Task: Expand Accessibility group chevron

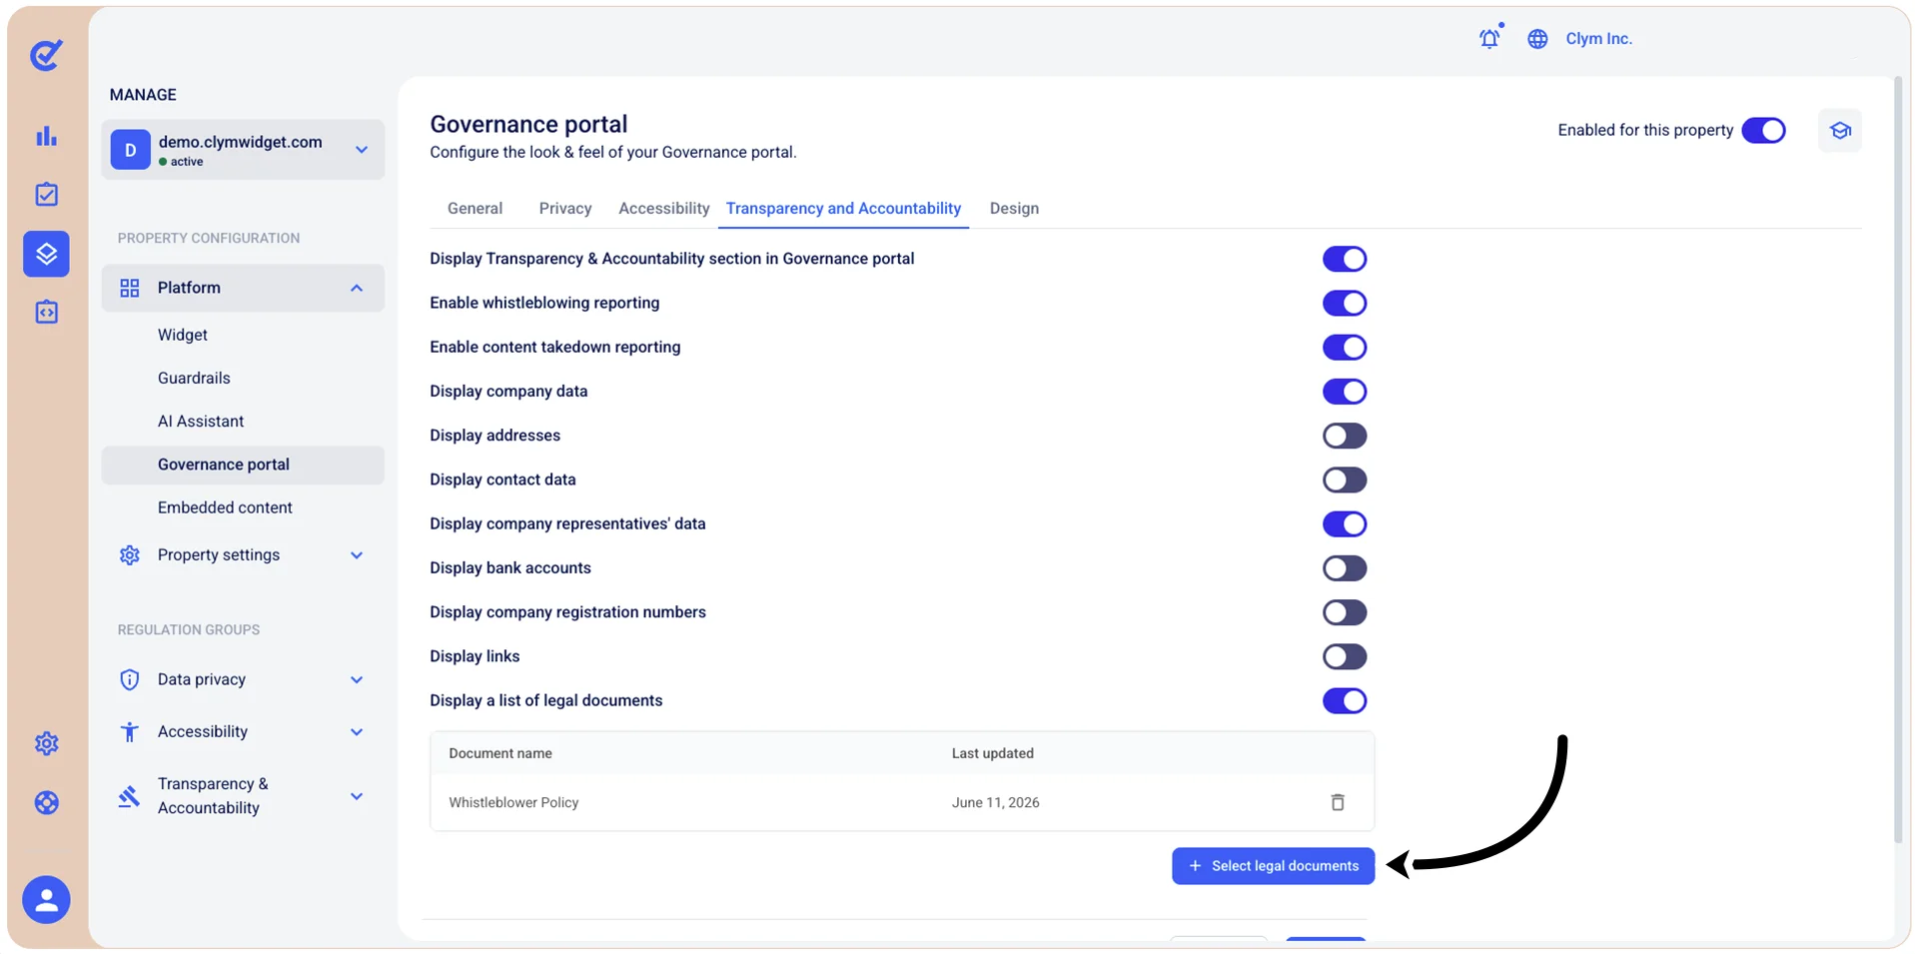Action: pos(357,732)
